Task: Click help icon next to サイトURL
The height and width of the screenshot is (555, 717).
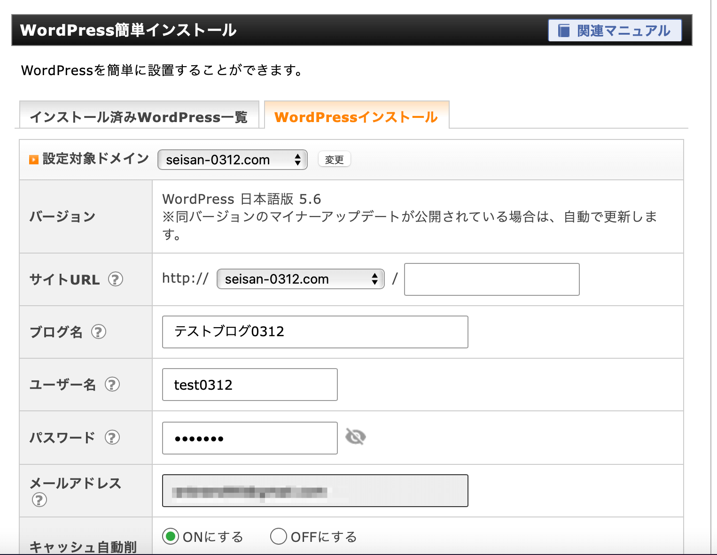Action: pos(116,279)
